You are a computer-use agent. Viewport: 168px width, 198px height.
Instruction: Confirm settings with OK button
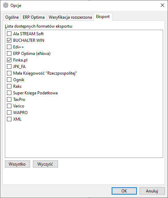point(124,191)
